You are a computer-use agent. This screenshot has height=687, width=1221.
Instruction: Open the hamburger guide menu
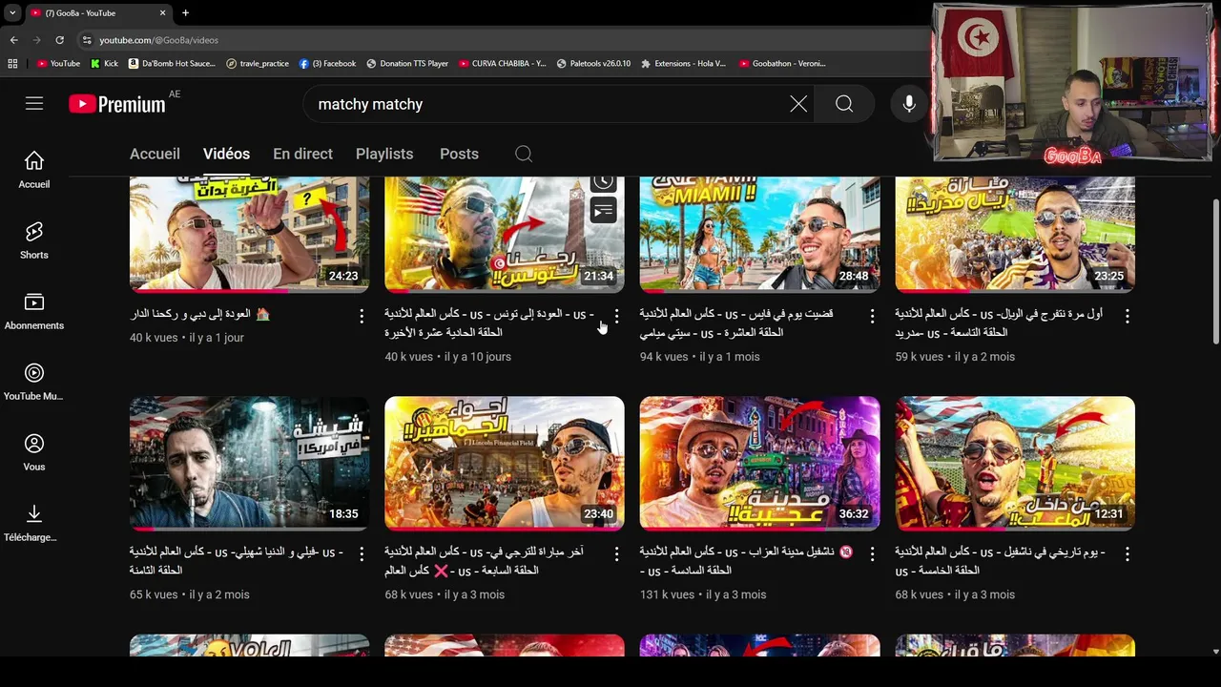[x=34, y=104]
